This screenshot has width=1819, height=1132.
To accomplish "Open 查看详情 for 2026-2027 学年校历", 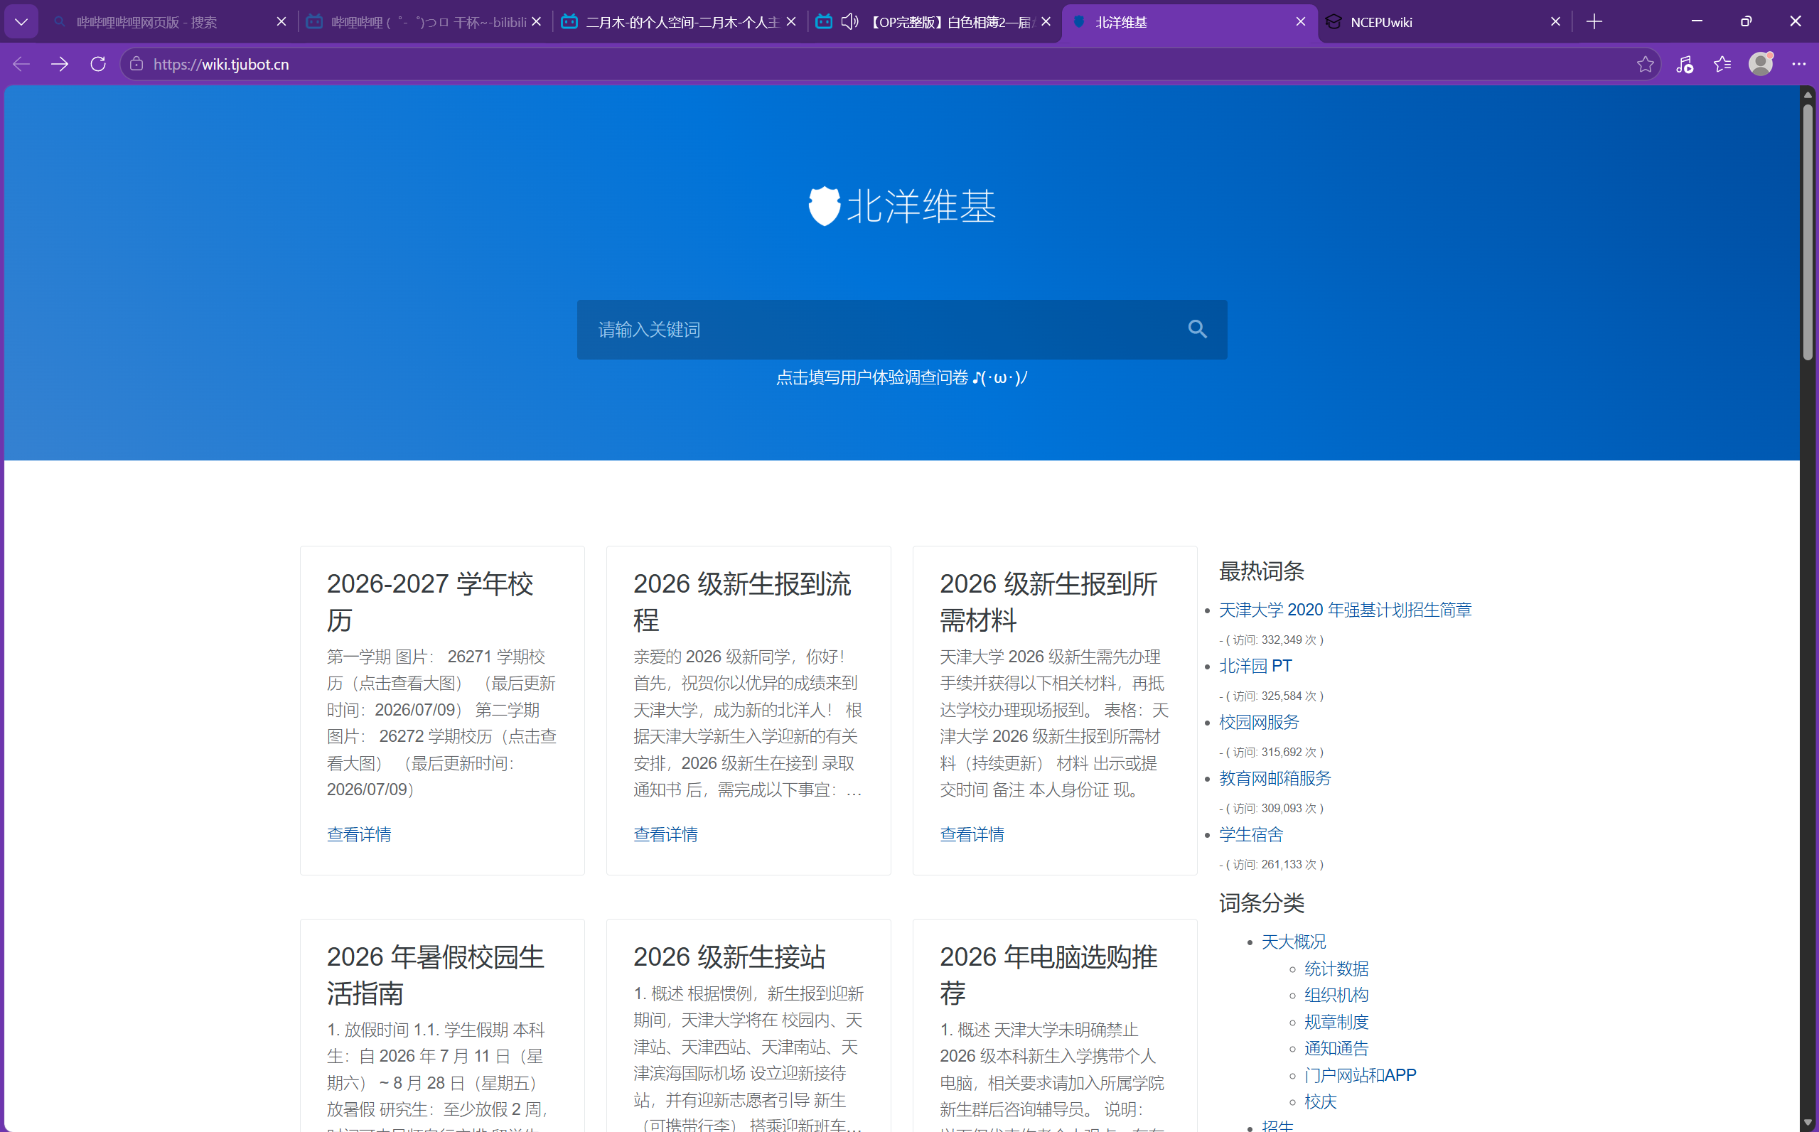I will pyautogui.click(x=359, y=834).
